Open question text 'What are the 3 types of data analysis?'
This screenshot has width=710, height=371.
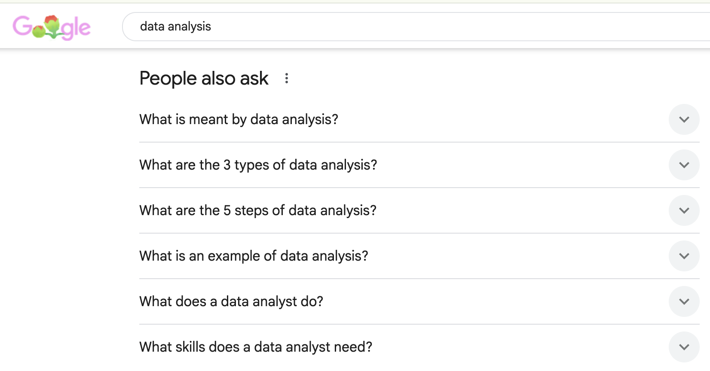point(258,165)
